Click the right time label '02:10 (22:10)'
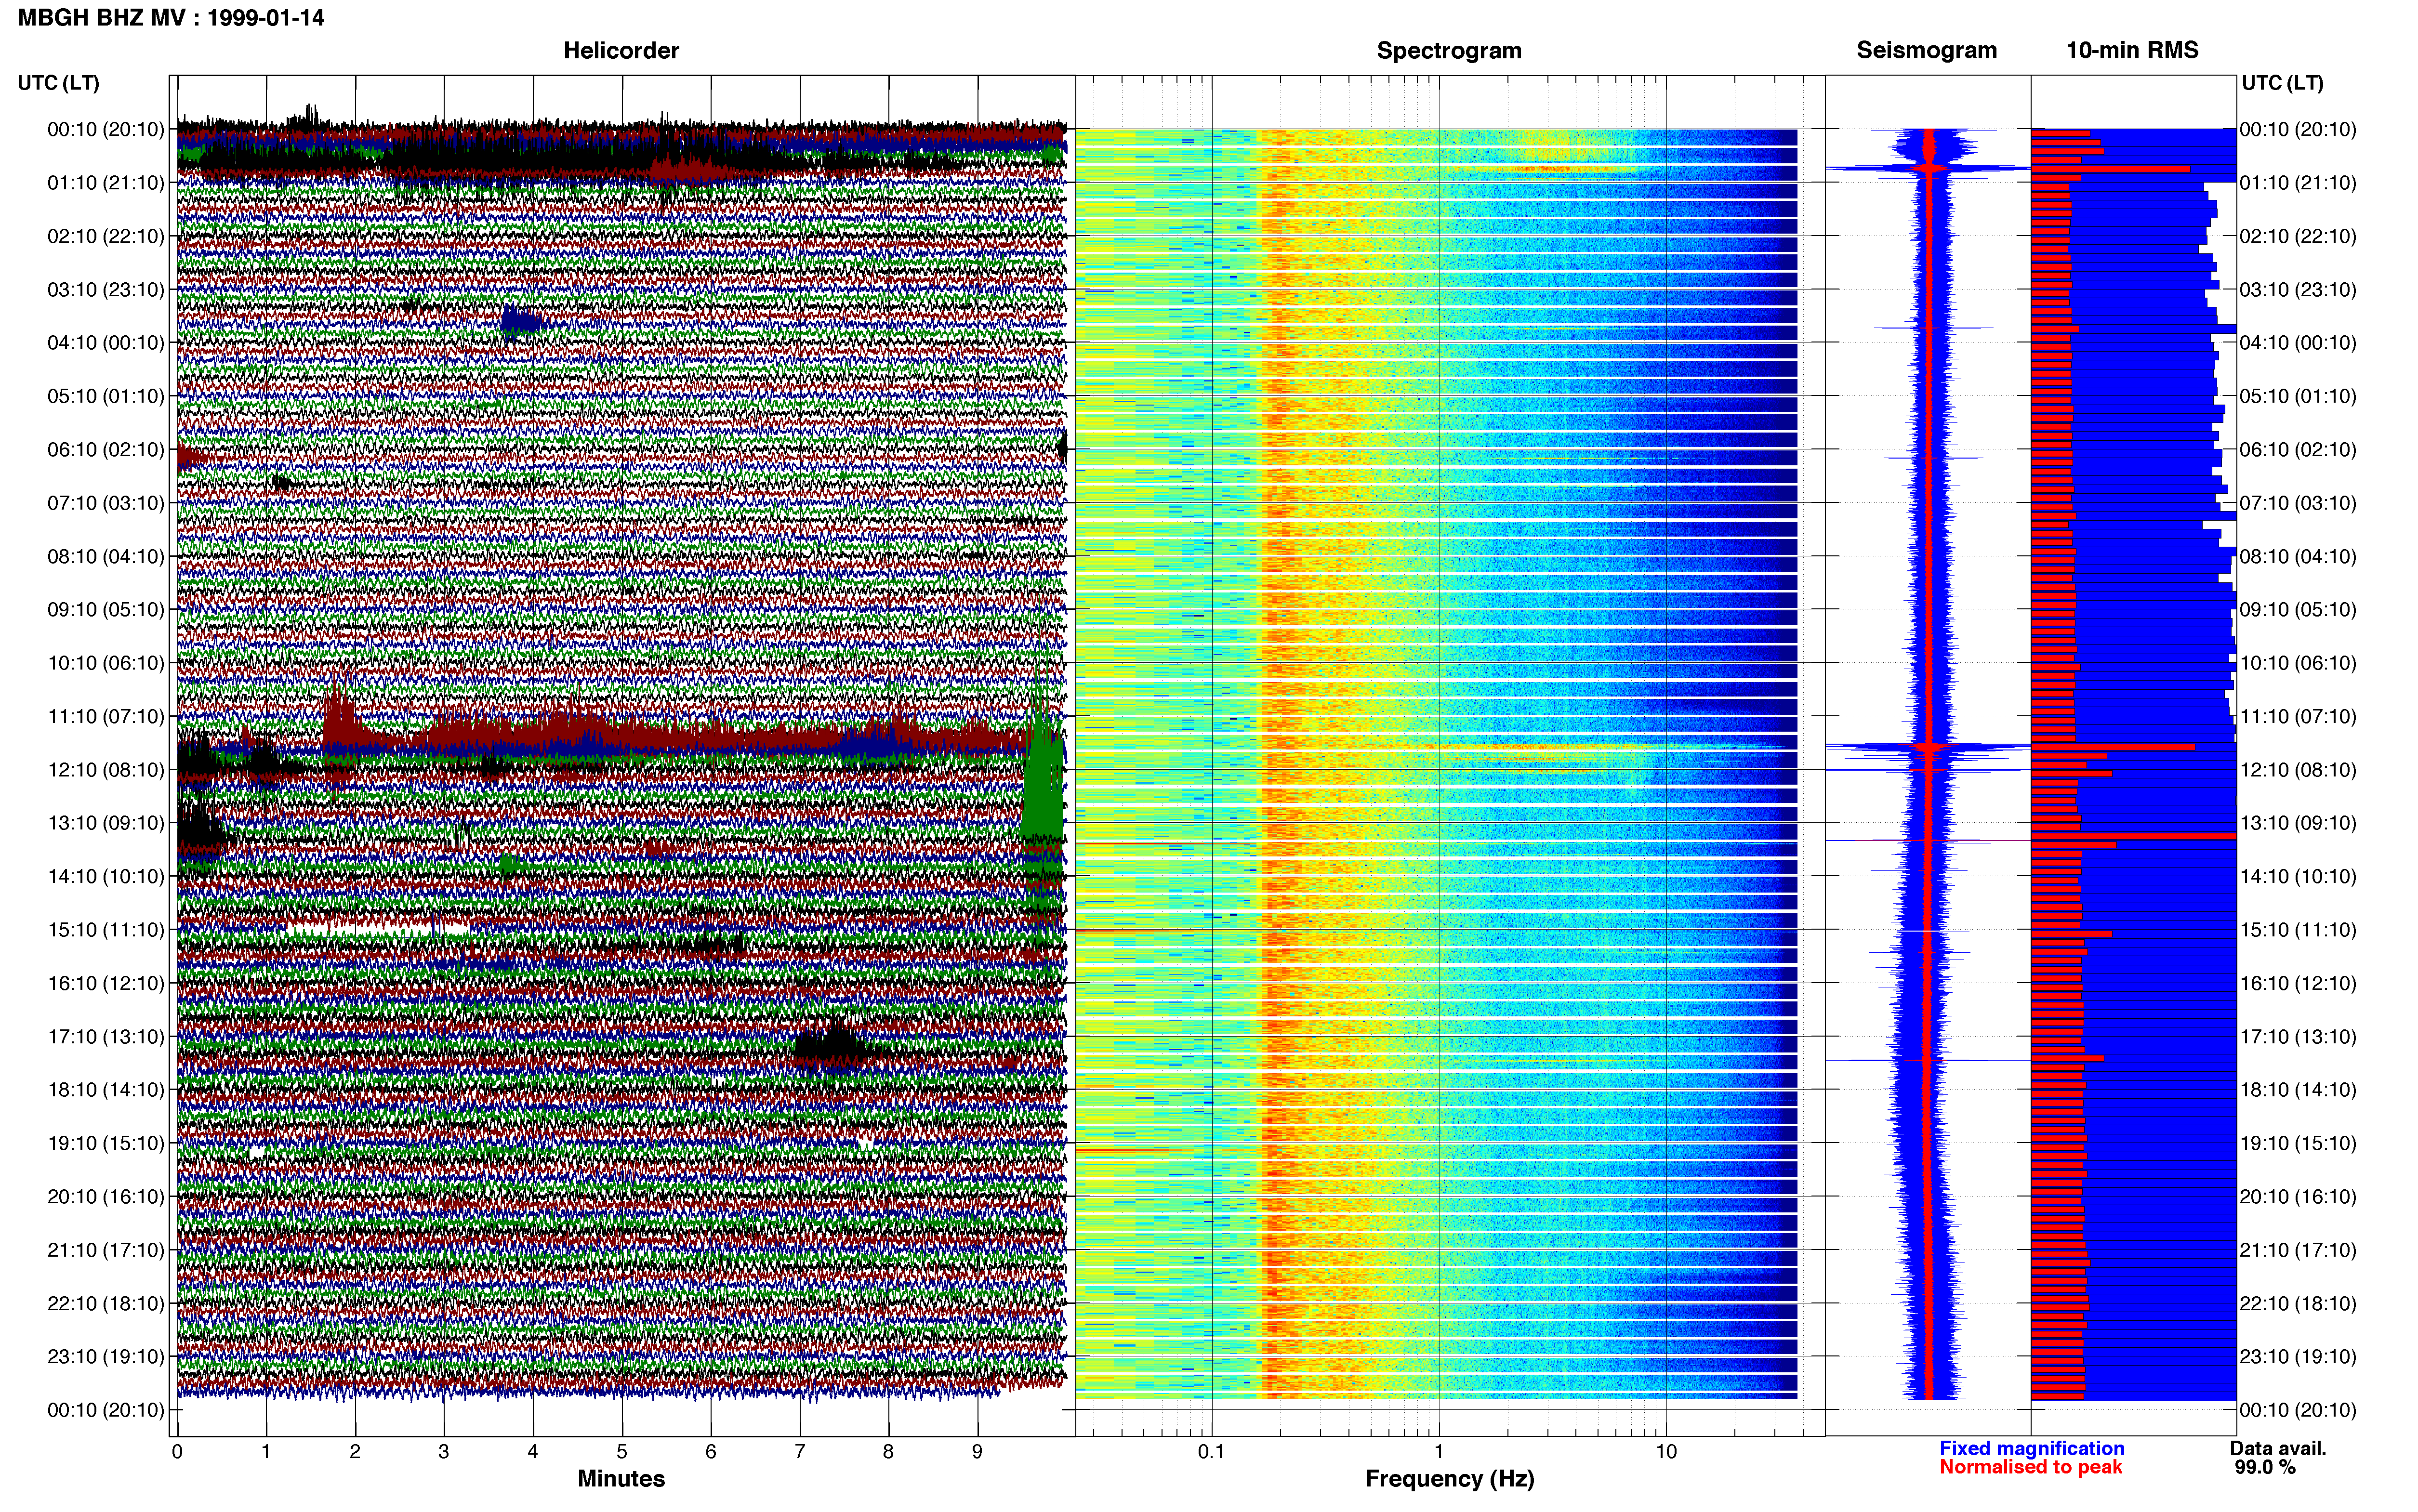This screenshot has height=1512, width=2418. click(2298, 236)
